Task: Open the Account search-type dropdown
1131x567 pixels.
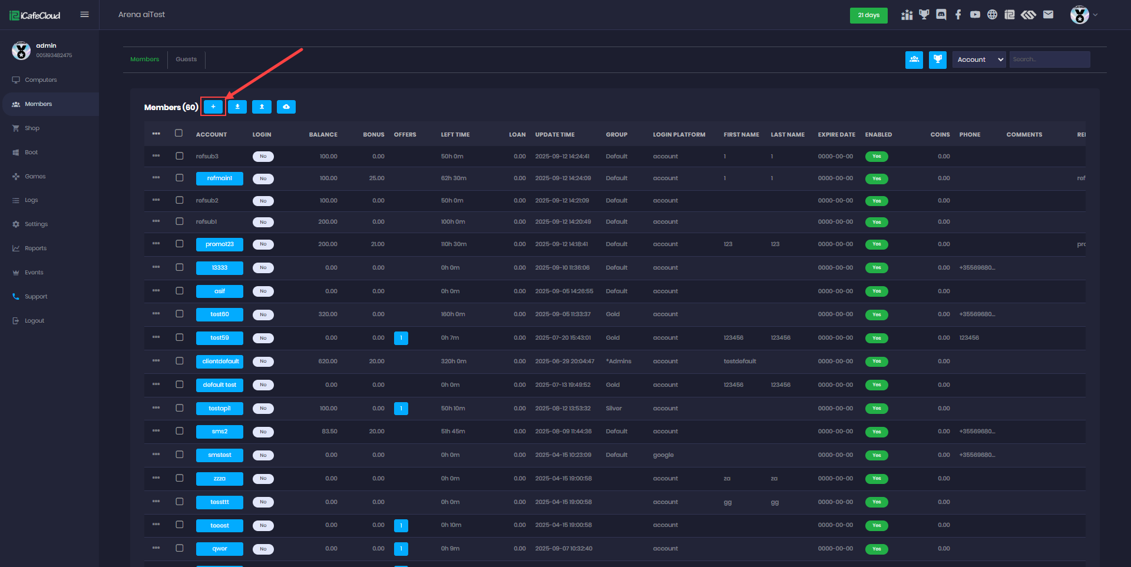Action: point(978,59)
